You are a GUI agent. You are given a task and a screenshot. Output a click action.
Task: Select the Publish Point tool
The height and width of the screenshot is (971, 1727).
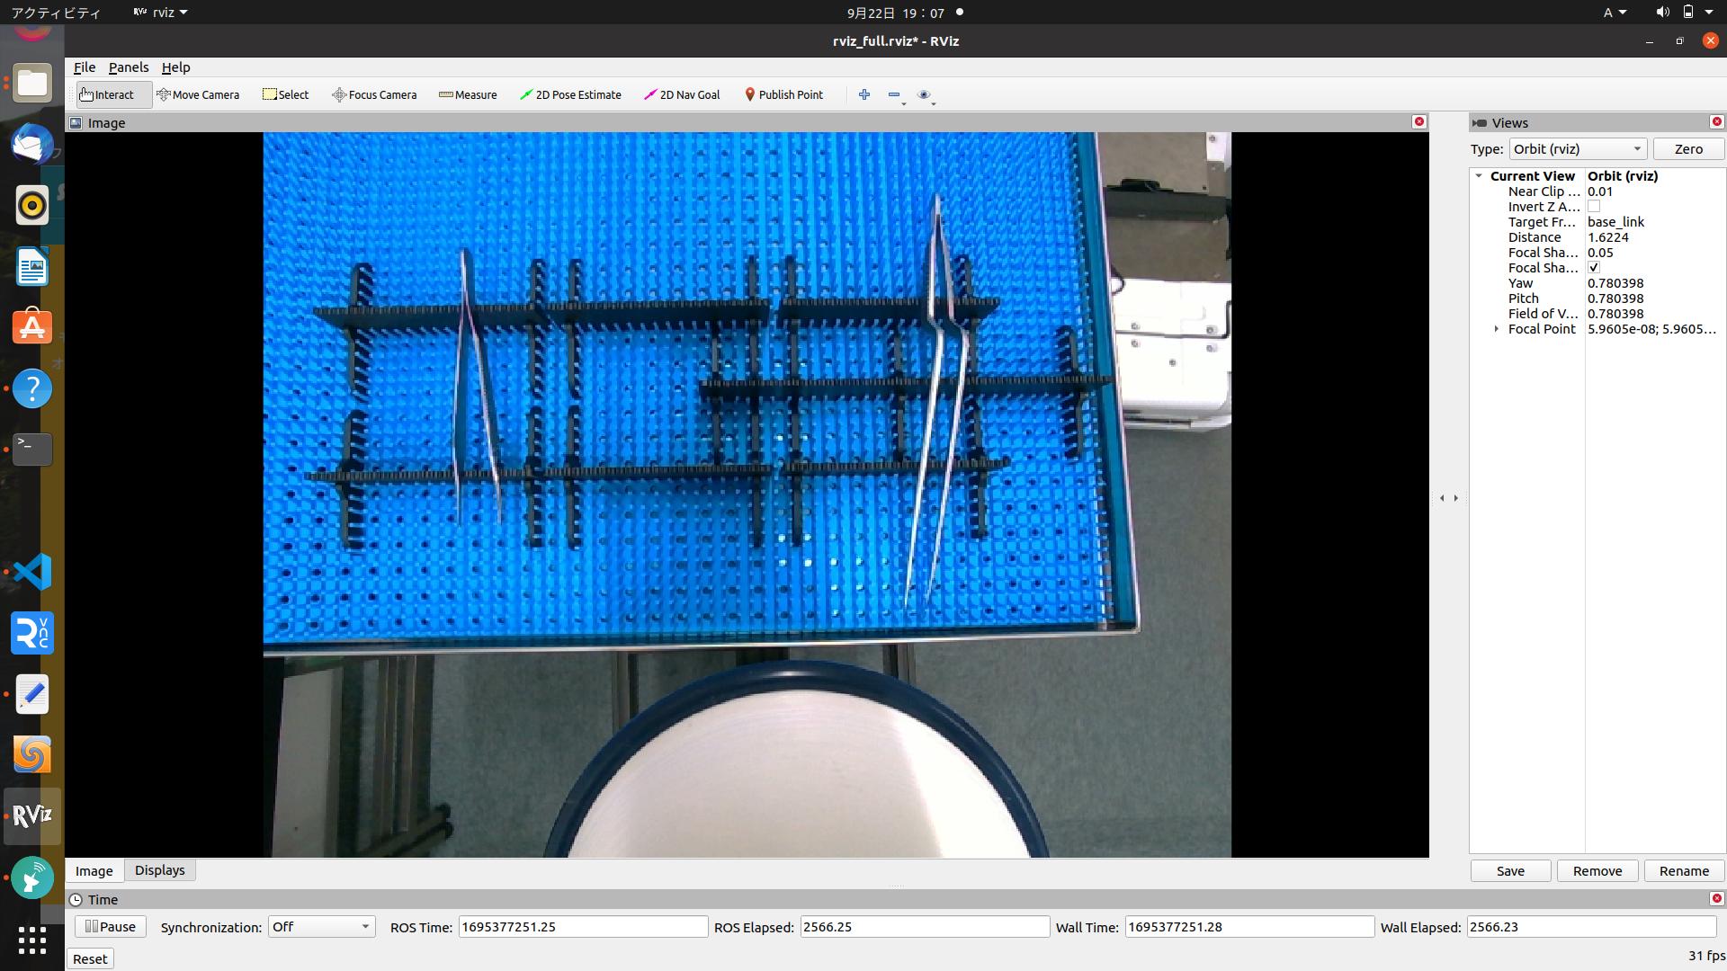pyautogui.click(x=783, y=94)
